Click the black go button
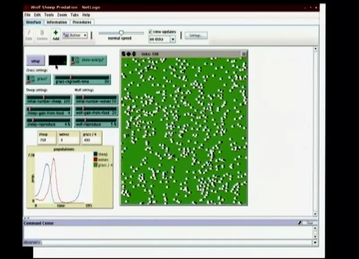This screenshot has height=259, width=359. [x=57, y=60]
